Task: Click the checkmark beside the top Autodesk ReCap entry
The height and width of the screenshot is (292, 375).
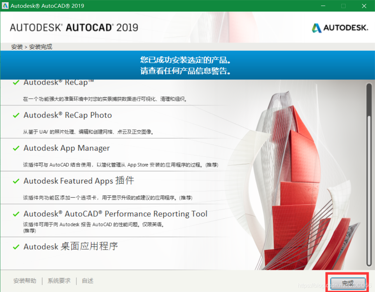Action: click(16, 83)
